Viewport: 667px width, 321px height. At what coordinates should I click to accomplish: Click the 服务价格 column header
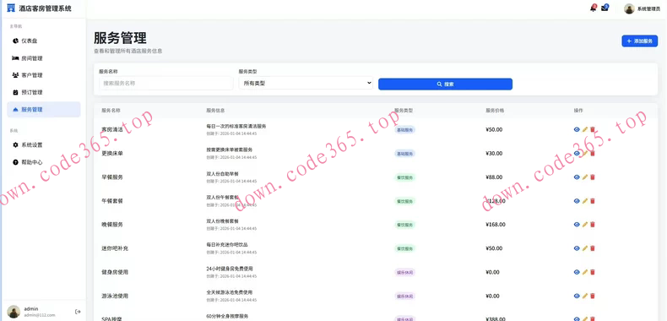click(495, 111)
